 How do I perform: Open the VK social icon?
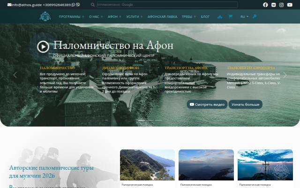[x=273, y=5]
